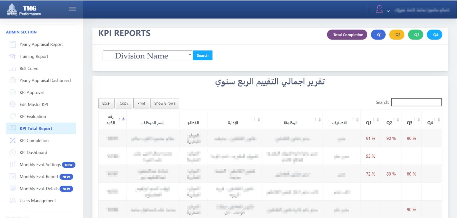Image resolution: width=457 pixels, height=218 pixels.
Task: Open Yearly Appraisal Report page
Action: (x=41, y=44)
